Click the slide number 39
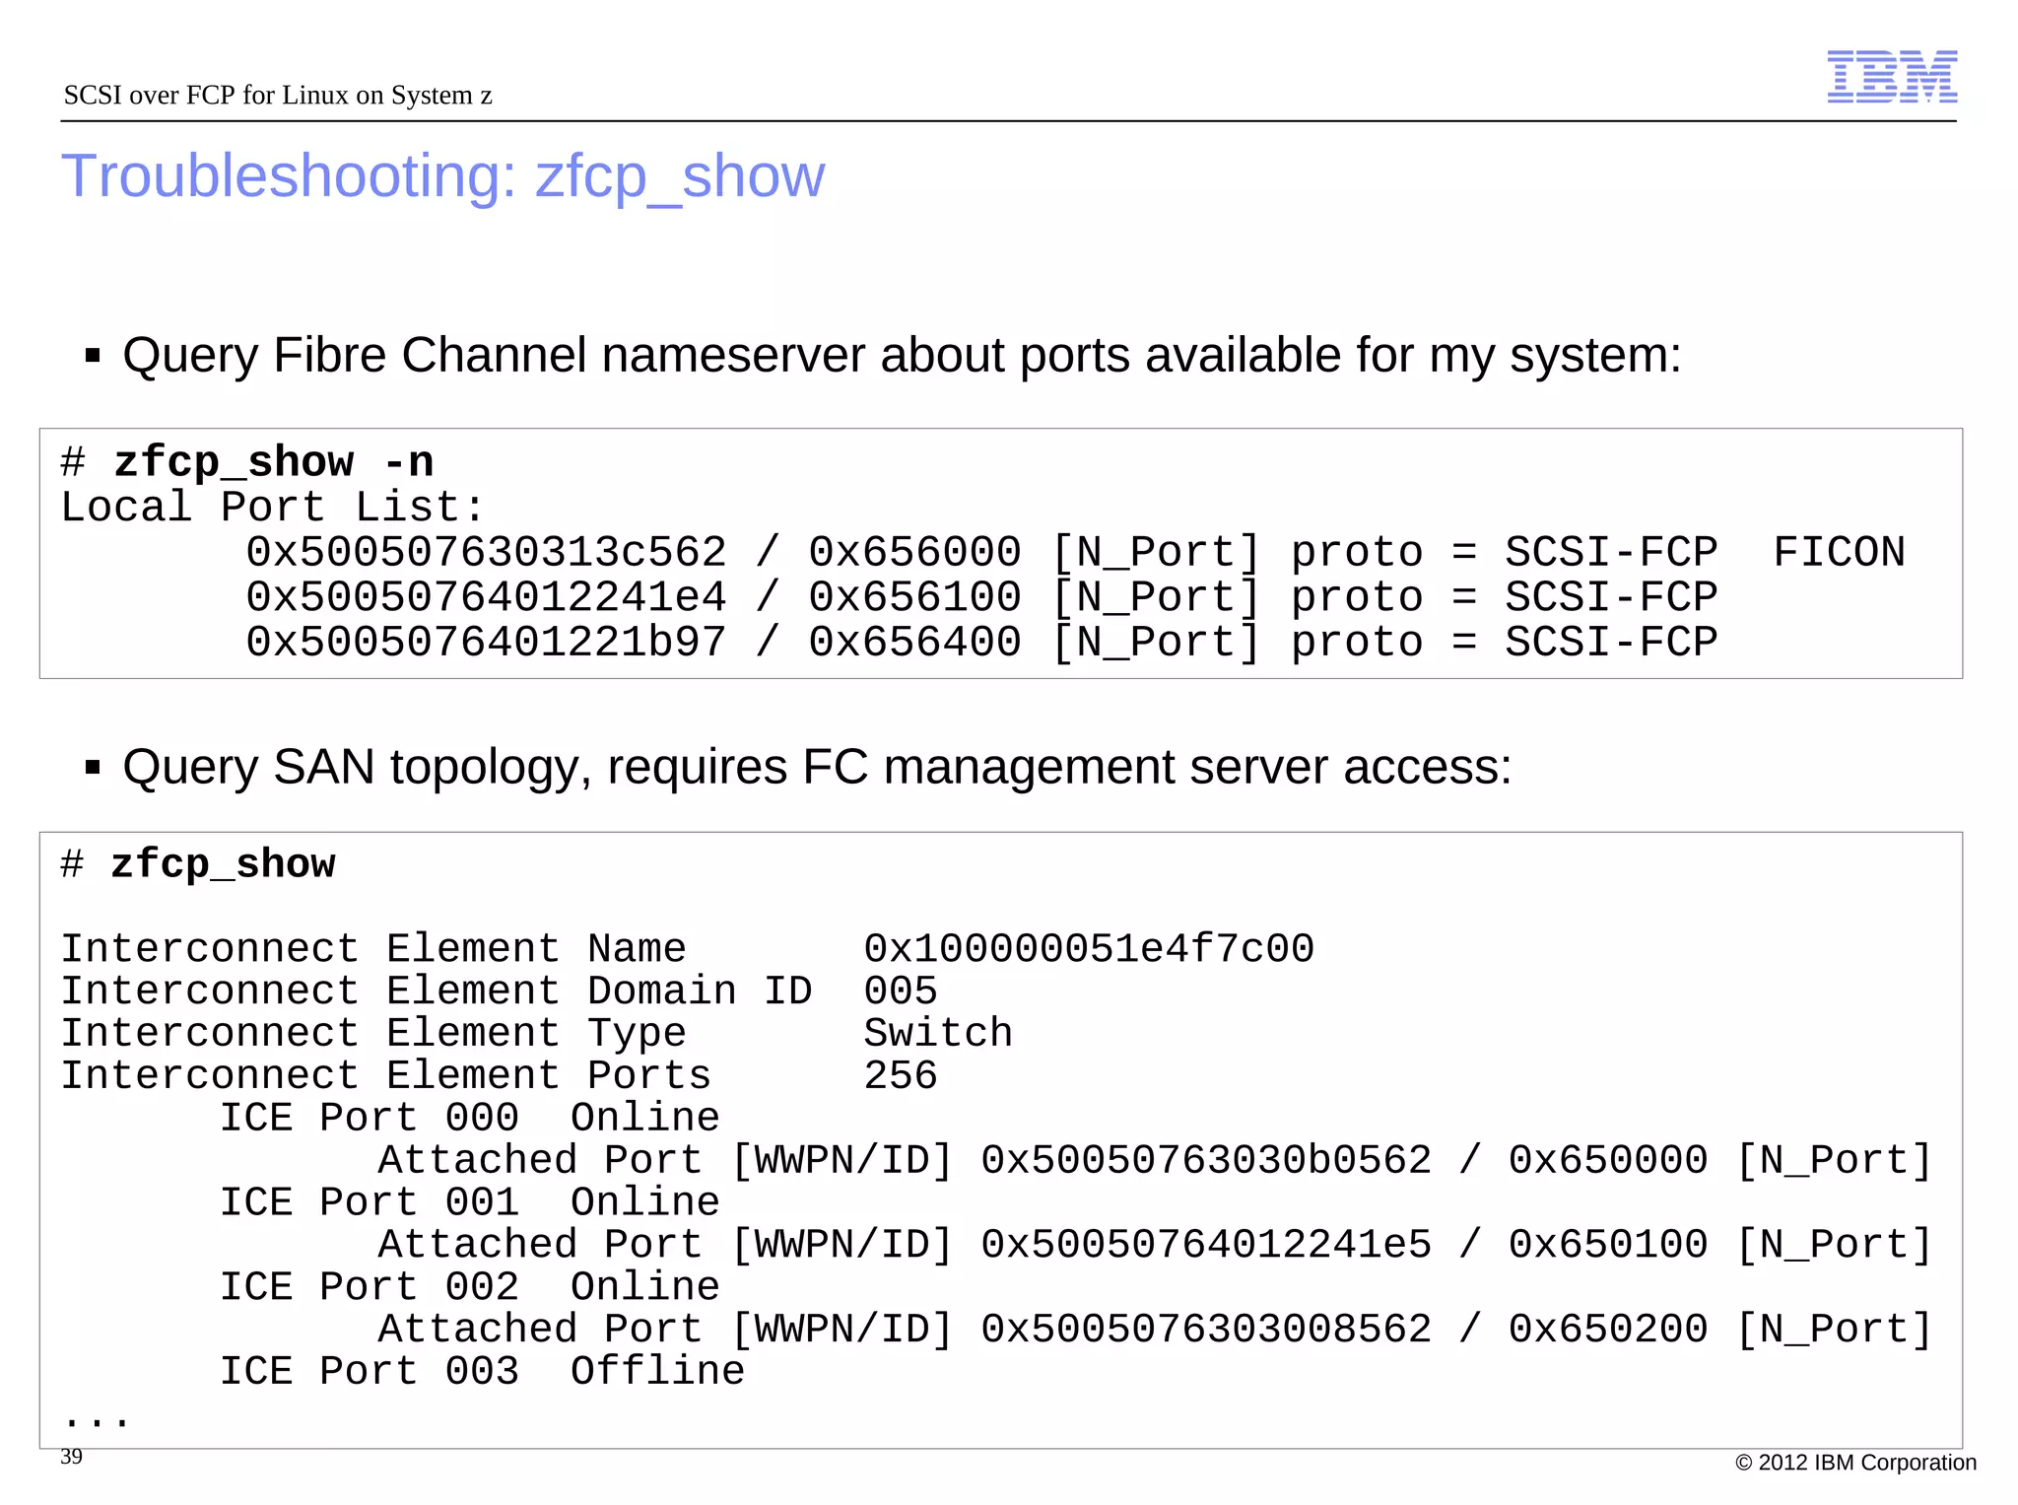 71,1457
